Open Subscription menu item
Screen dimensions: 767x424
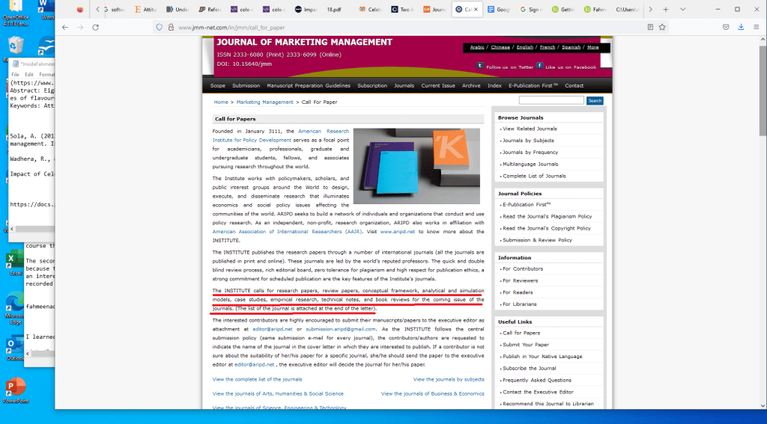point(372,85)
